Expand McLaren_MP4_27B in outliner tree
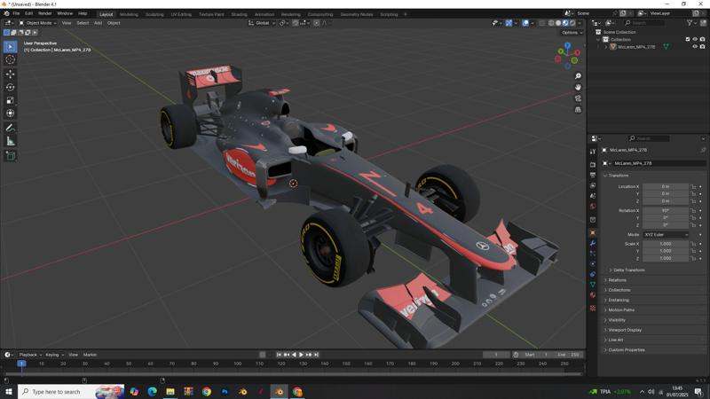Screen dimensions: 710x399 (x=606, y=47)
